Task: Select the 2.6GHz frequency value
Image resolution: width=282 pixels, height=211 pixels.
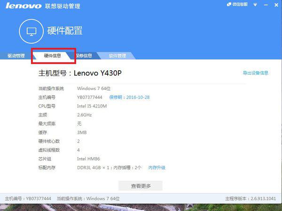Action: point(84,115)
